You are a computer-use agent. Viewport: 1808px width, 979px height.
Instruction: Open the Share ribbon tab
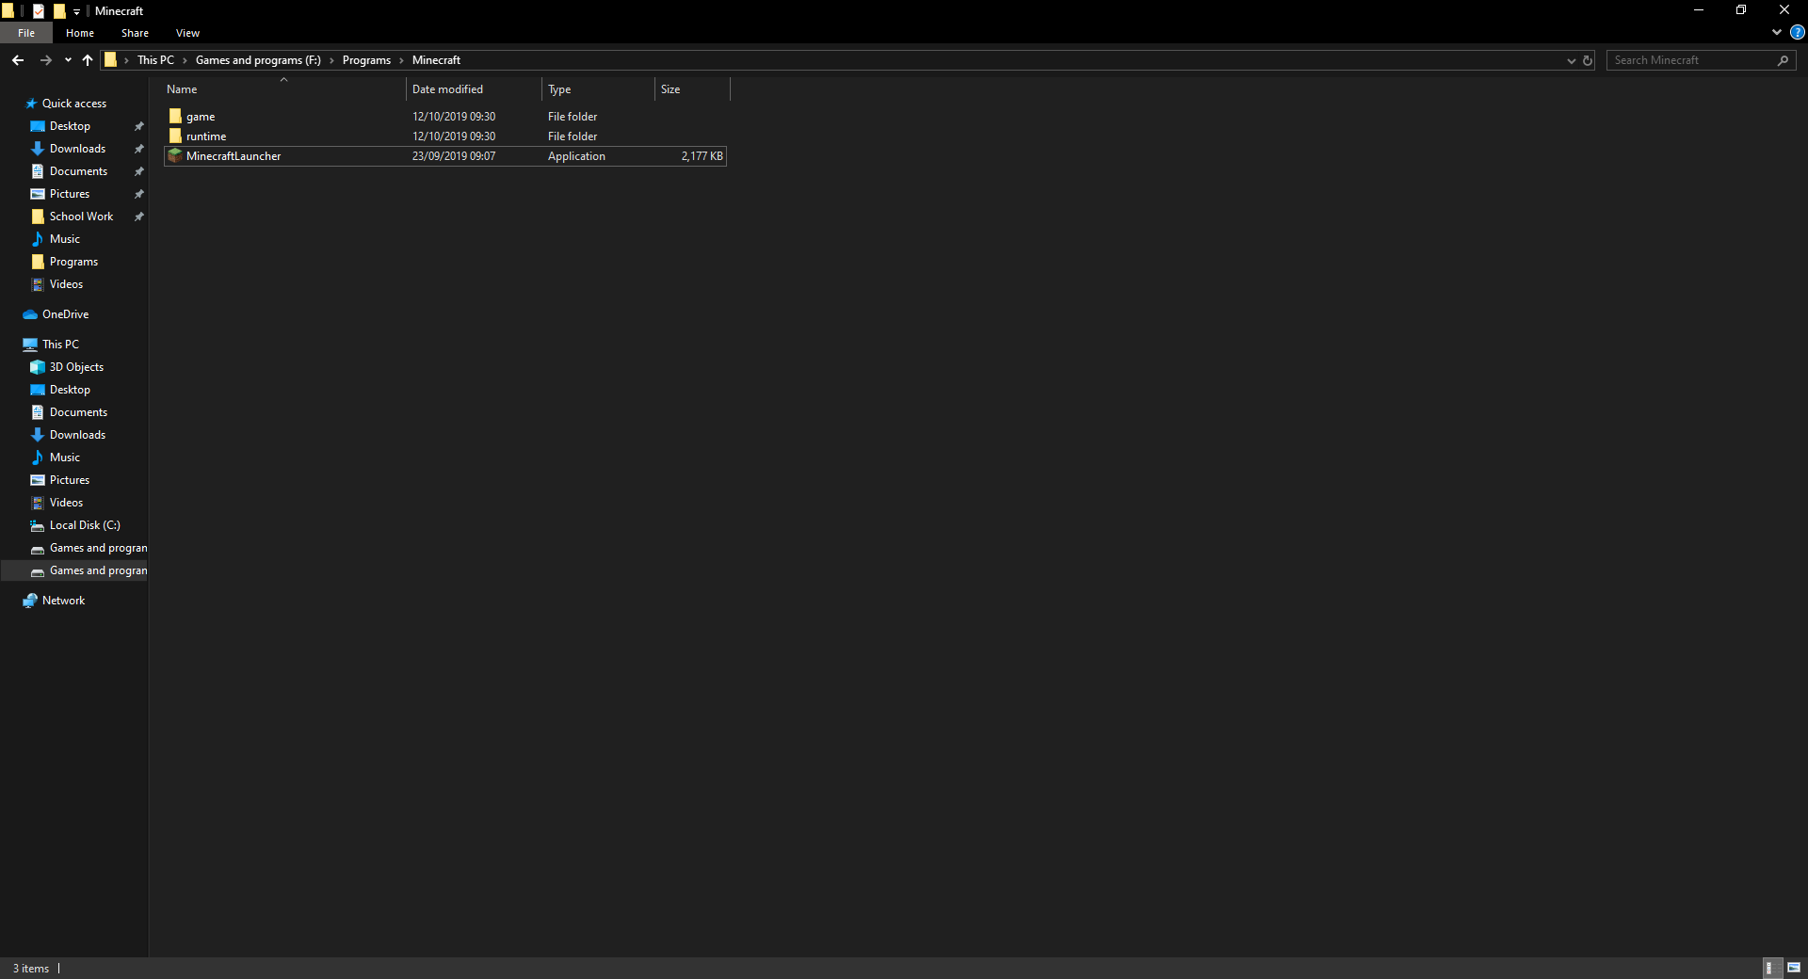[135, 33]
